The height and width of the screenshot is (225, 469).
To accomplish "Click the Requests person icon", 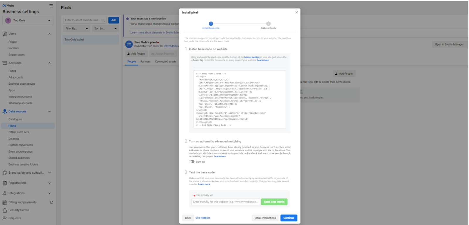I will (5, 218).
